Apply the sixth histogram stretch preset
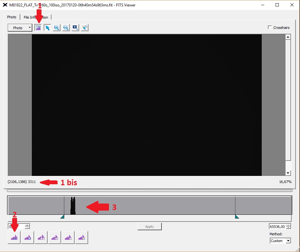The height and width of the screenshot is (252, 300). click(x=82, y=238)
